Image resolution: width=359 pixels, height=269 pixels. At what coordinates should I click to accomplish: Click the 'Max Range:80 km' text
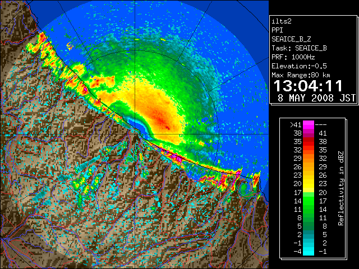click(301, 75)
